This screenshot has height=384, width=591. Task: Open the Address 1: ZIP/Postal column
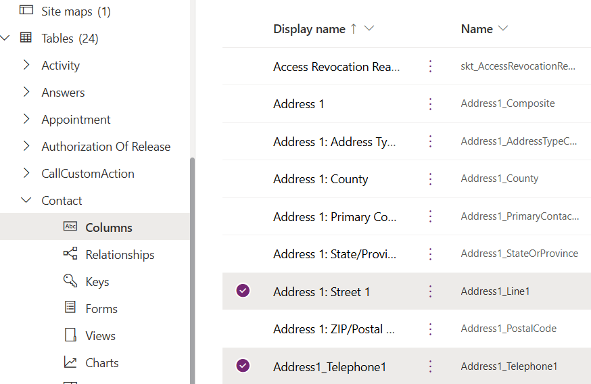click(328, 329)
